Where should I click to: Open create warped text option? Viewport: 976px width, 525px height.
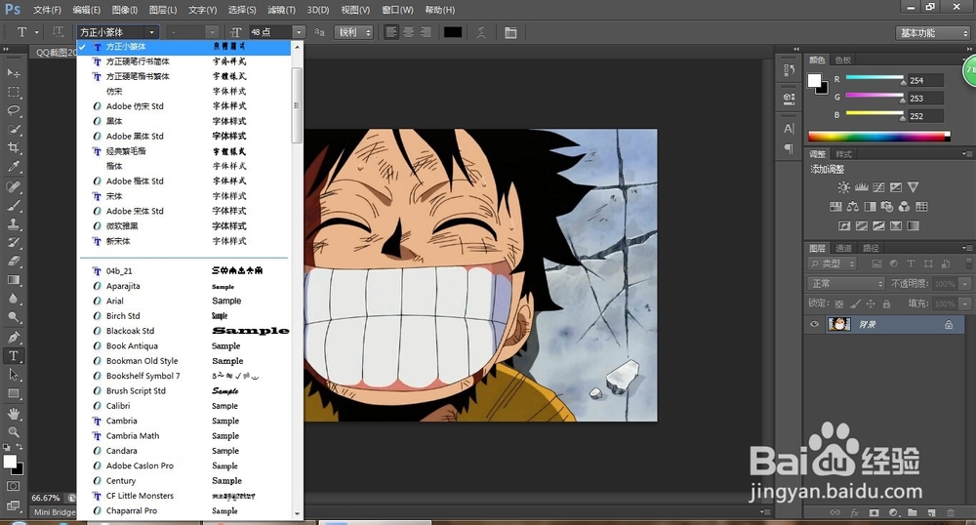coord(481,32)
